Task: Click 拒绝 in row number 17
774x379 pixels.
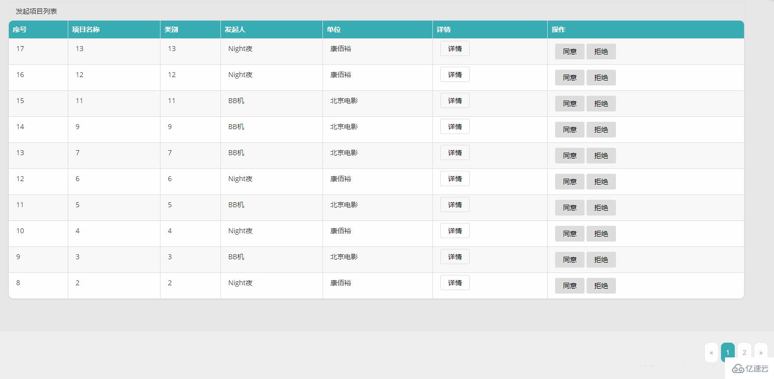Action: [x=601, y=52]
